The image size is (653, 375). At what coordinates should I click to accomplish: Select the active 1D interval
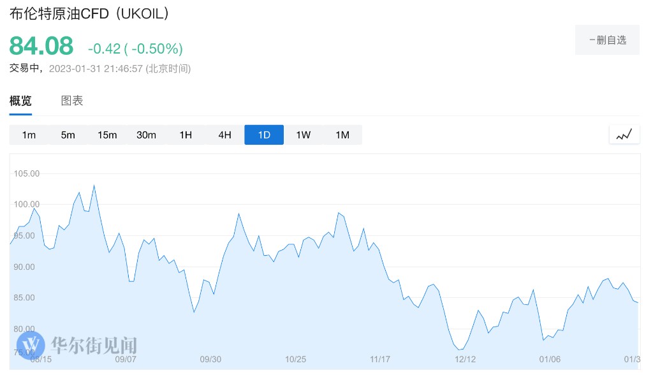click(x=264, y=135)
